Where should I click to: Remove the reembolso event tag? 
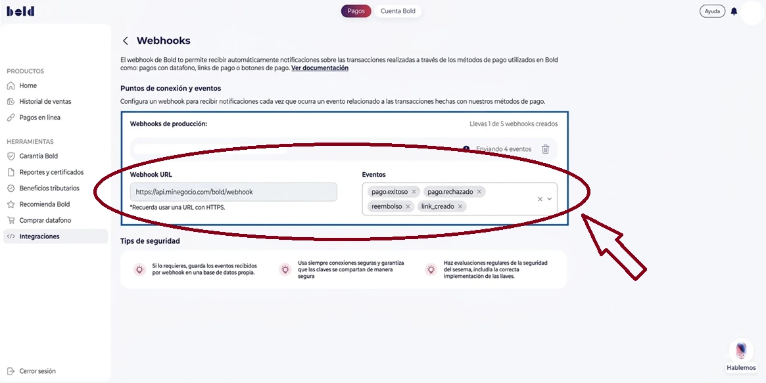click(408, 206)
